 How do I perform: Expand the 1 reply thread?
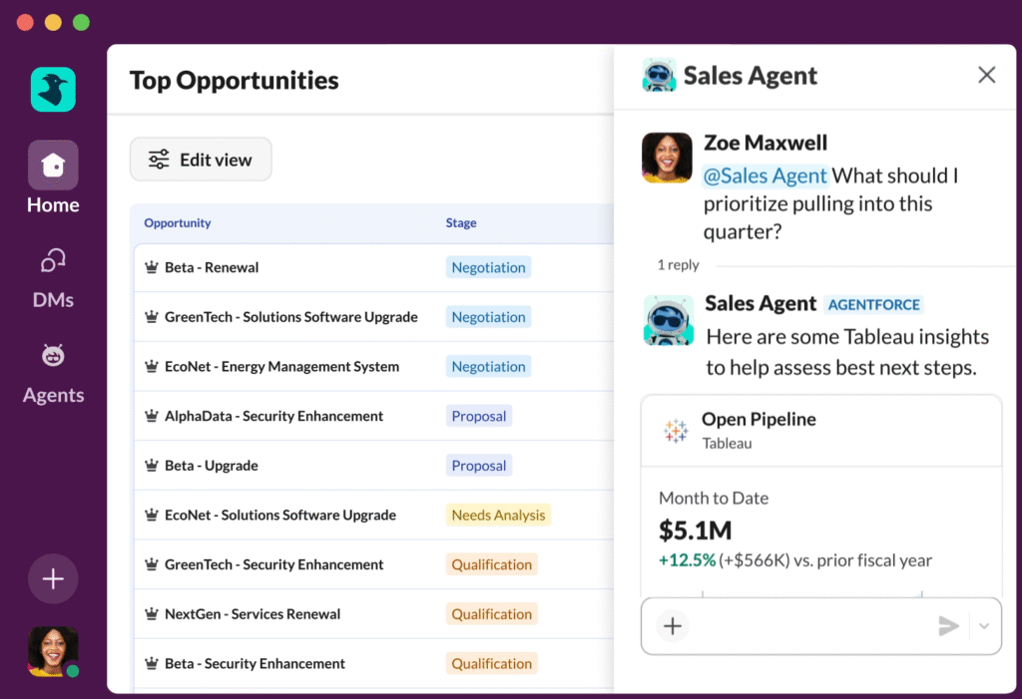tap(678, 265)
